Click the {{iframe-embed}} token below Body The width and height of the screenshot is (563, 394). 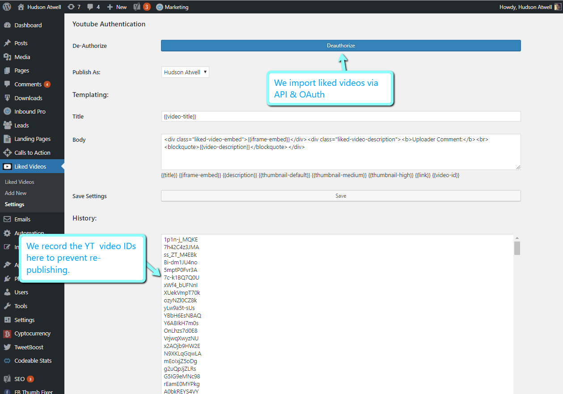pos(200,175)
